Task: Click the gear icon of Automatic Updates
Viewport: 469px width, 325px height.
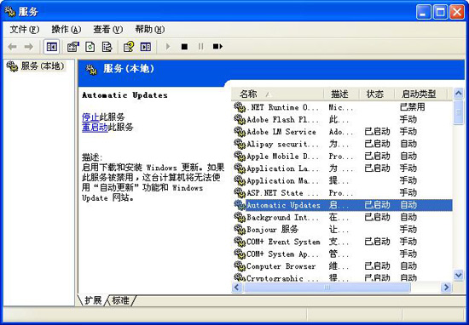Action: [240, 205]
